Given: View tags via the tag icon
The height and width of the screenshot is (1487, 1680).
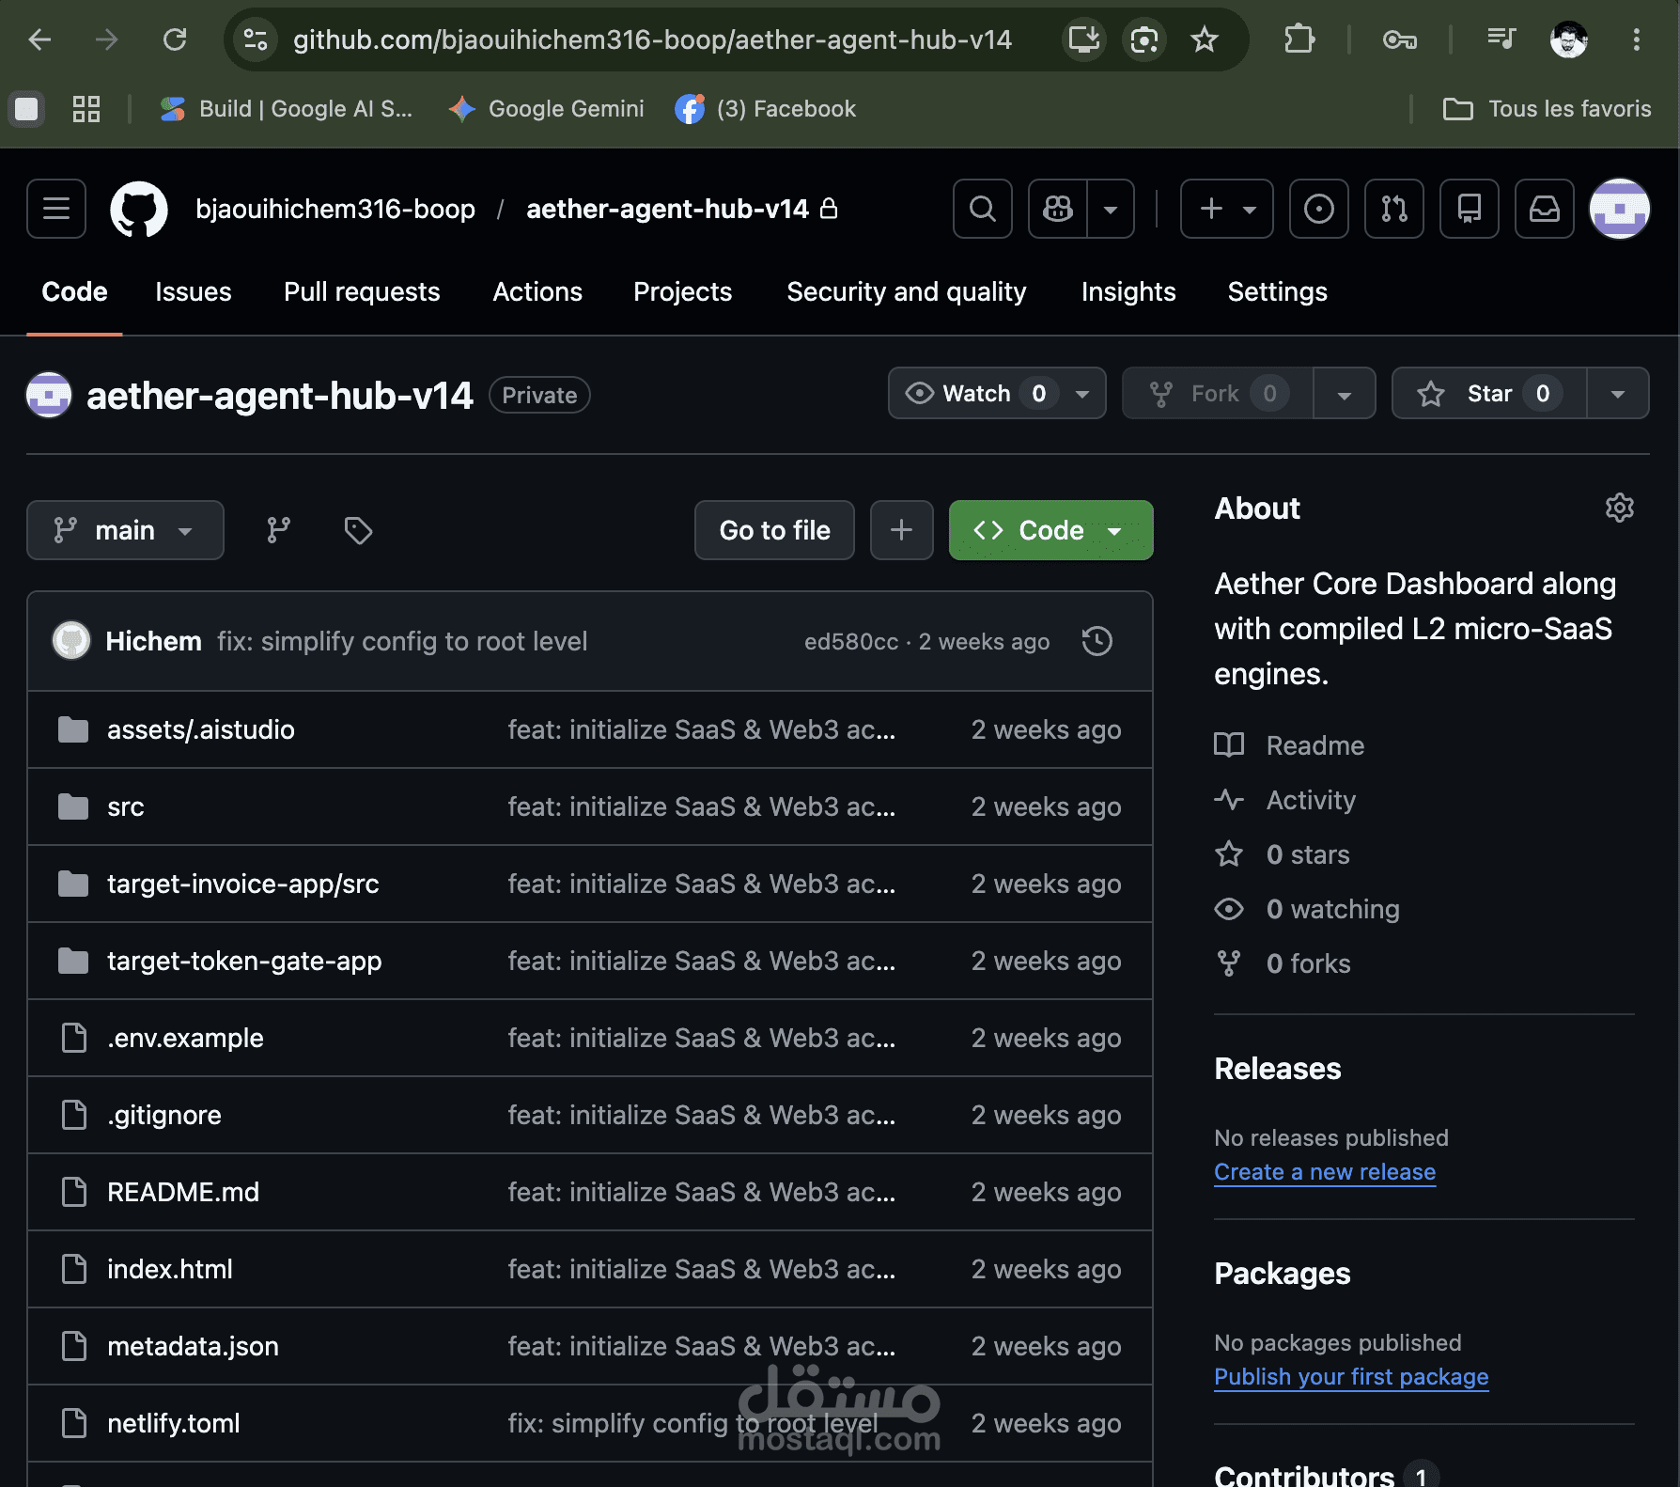Looking at the screenshot, I should 358,530.
